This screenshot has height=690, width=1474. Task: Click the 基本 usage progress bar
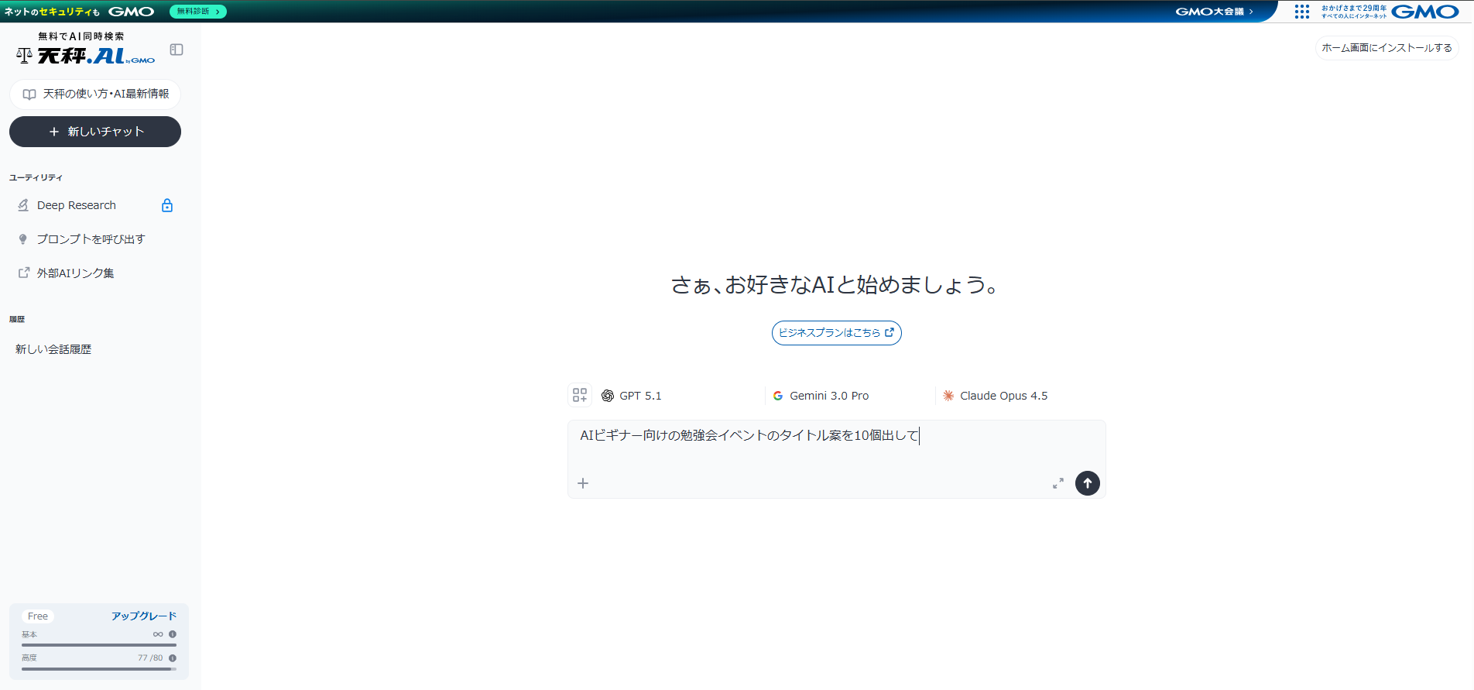coord(99,645)
